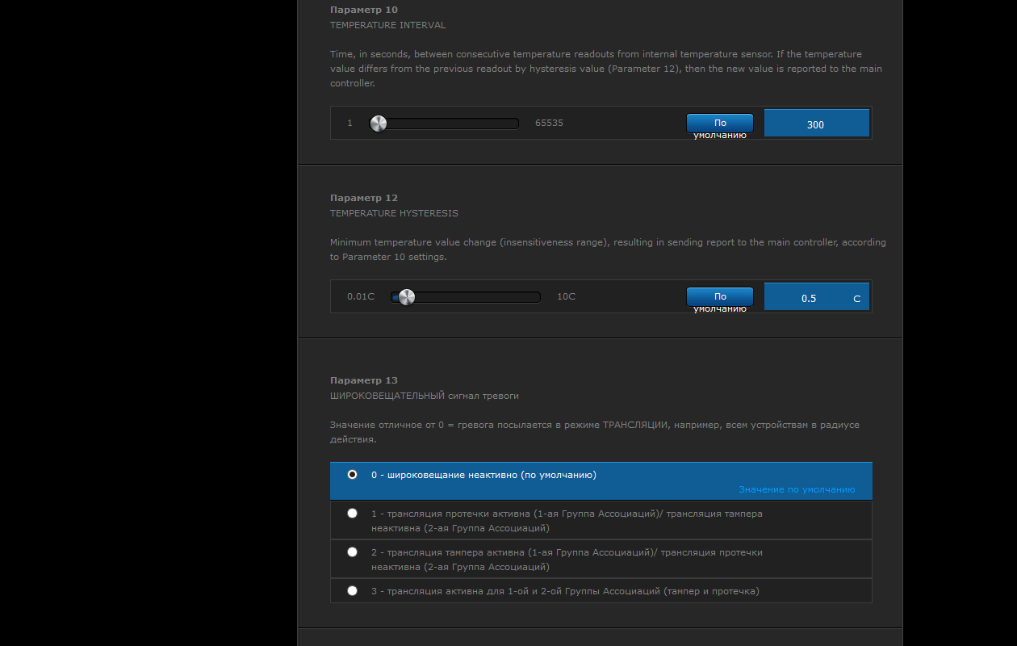Click 'Значение по умолчанию' label

797,489
